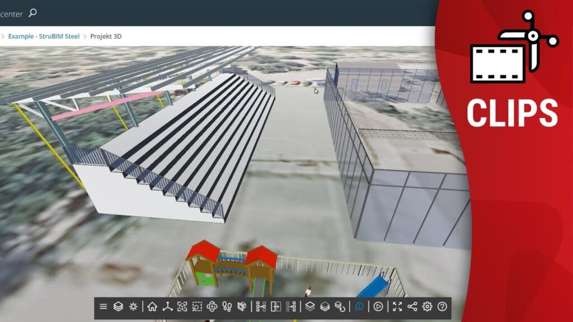Reset the view with the home icon
This screenshot has height=322, width=573.
click(152, 306)
